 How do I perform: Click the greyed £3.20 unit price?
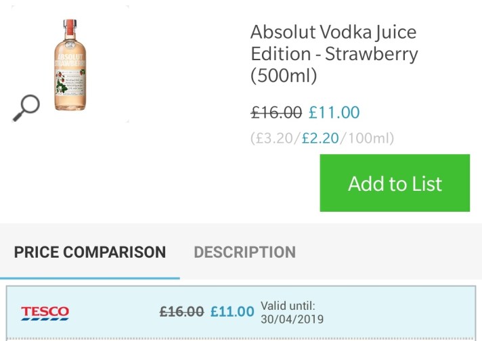coord(276,139)
